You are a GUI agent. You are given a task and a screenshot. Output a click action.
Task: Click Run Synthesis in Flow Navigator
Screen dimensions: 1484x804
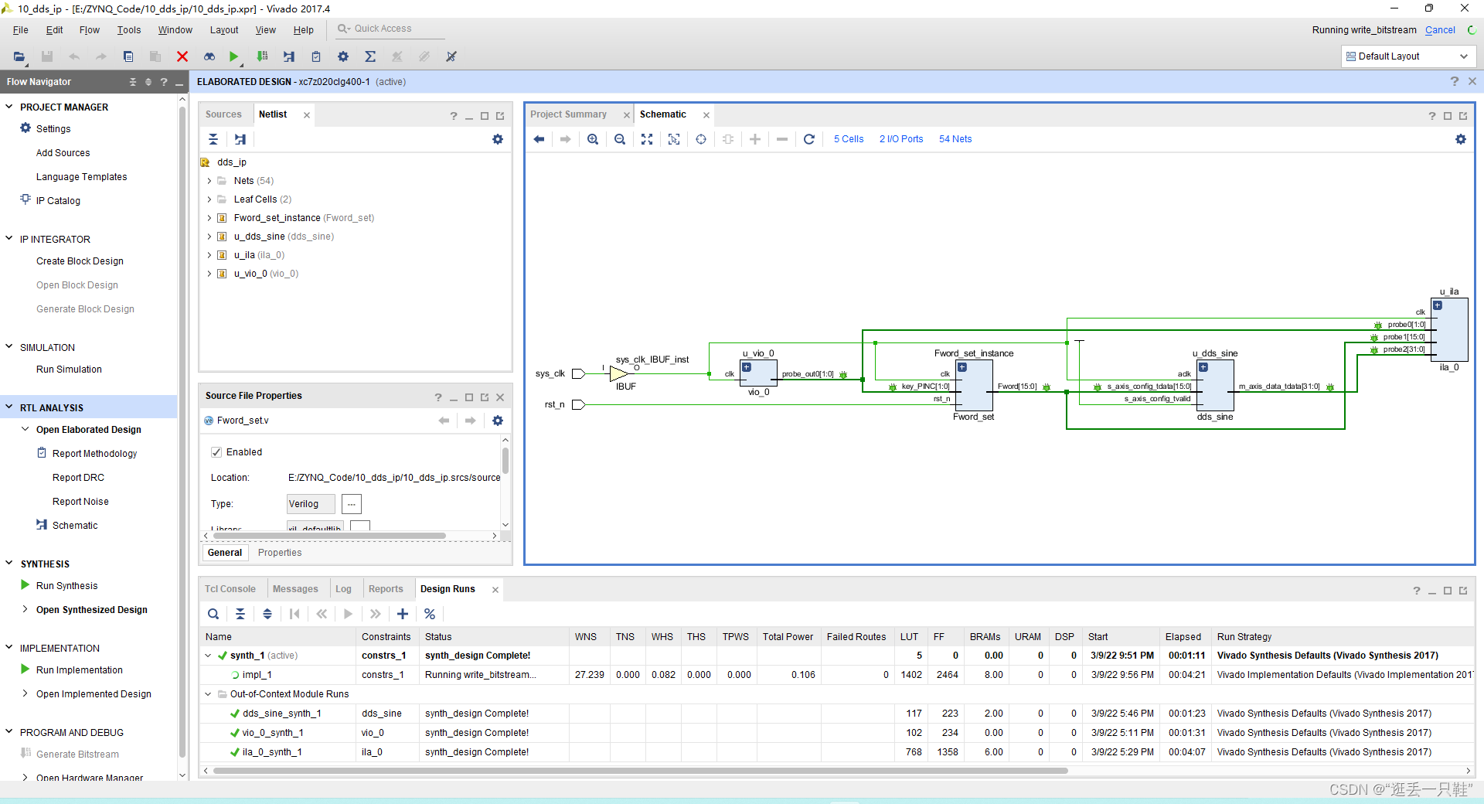tap(67, 586)
